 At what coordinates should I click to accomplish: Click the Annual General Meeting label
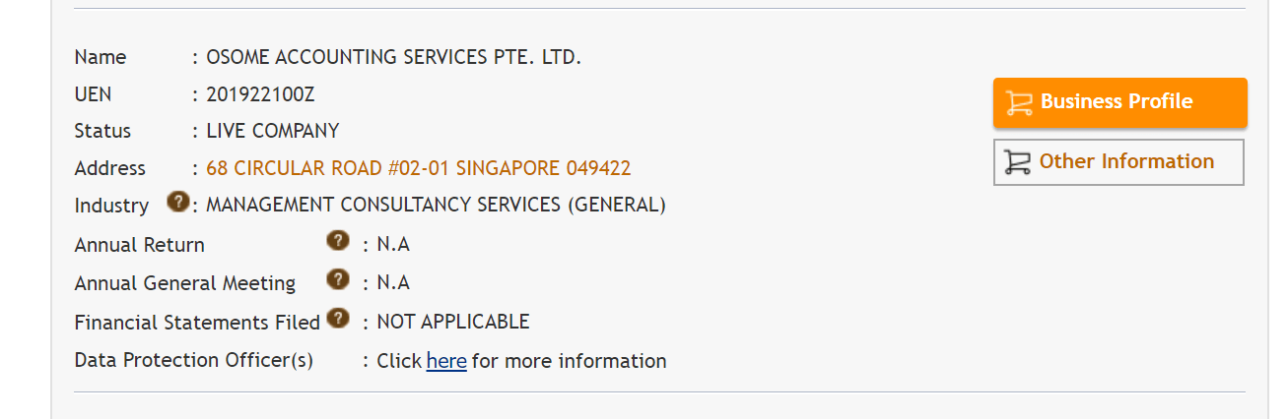(185, 283)
